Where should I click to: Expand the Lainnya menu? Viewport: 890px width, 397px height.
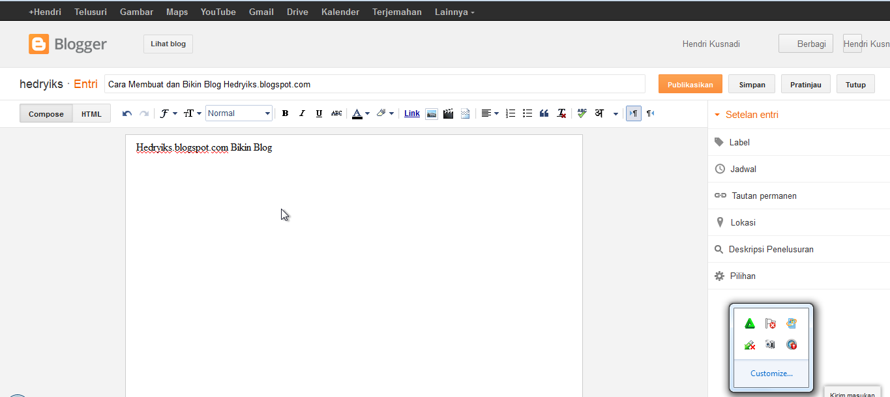[x=454, y=12]
